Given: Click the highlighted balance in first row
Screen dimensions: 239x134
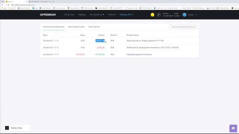Looking at the screenshot, I should tap(100, 41).
